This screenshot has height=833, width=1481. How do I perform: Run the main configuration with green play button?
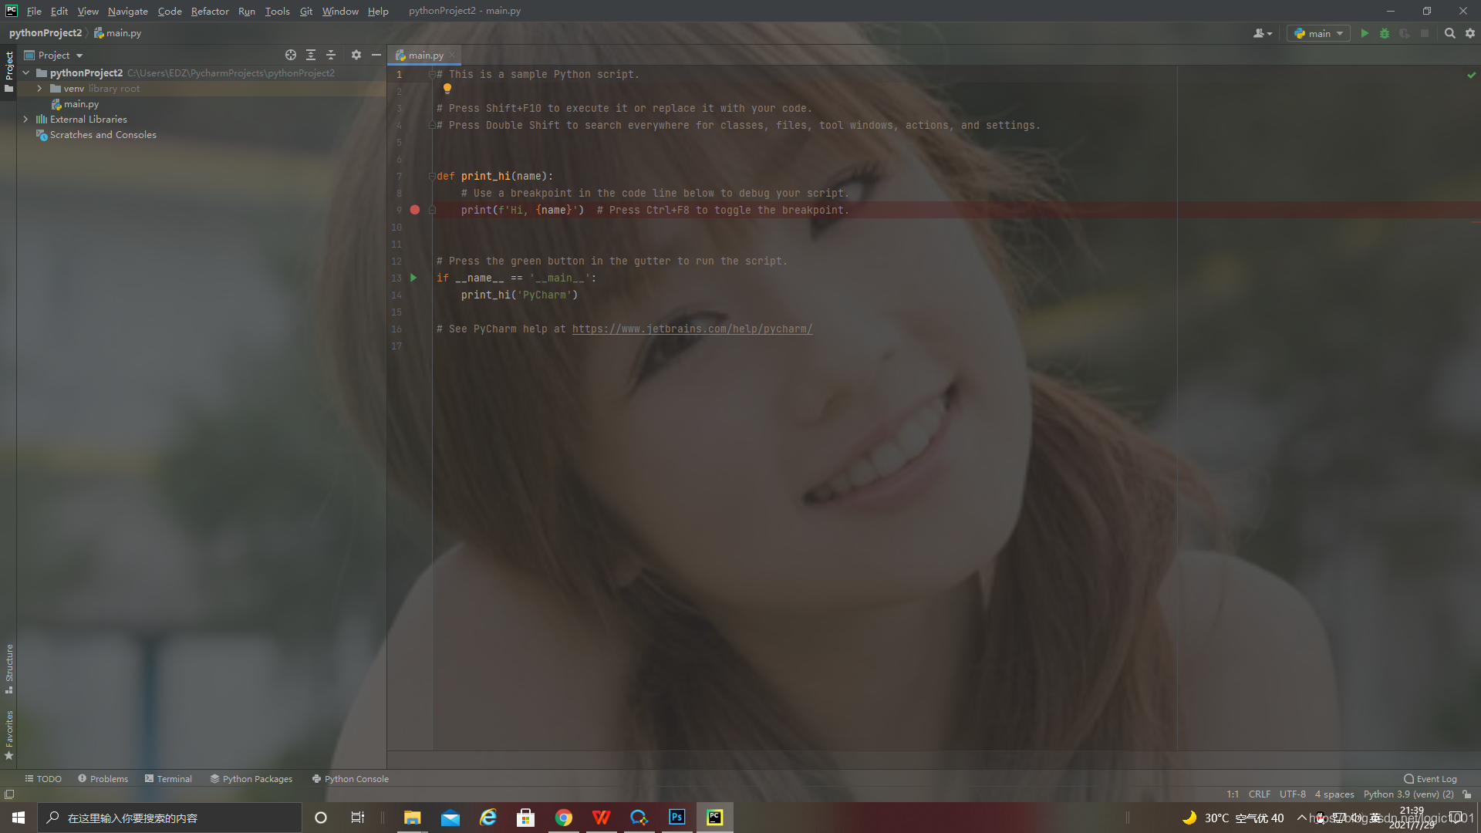click(x=1365, y=33)
